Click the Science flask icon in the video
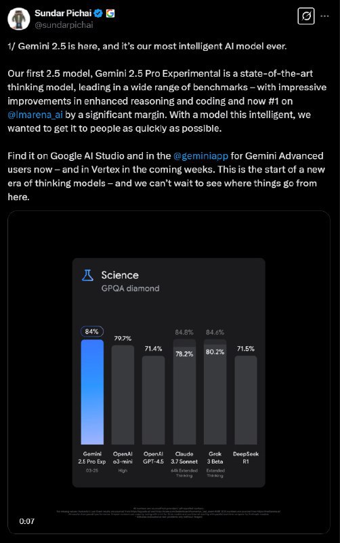340x543 pixels. 87,275
